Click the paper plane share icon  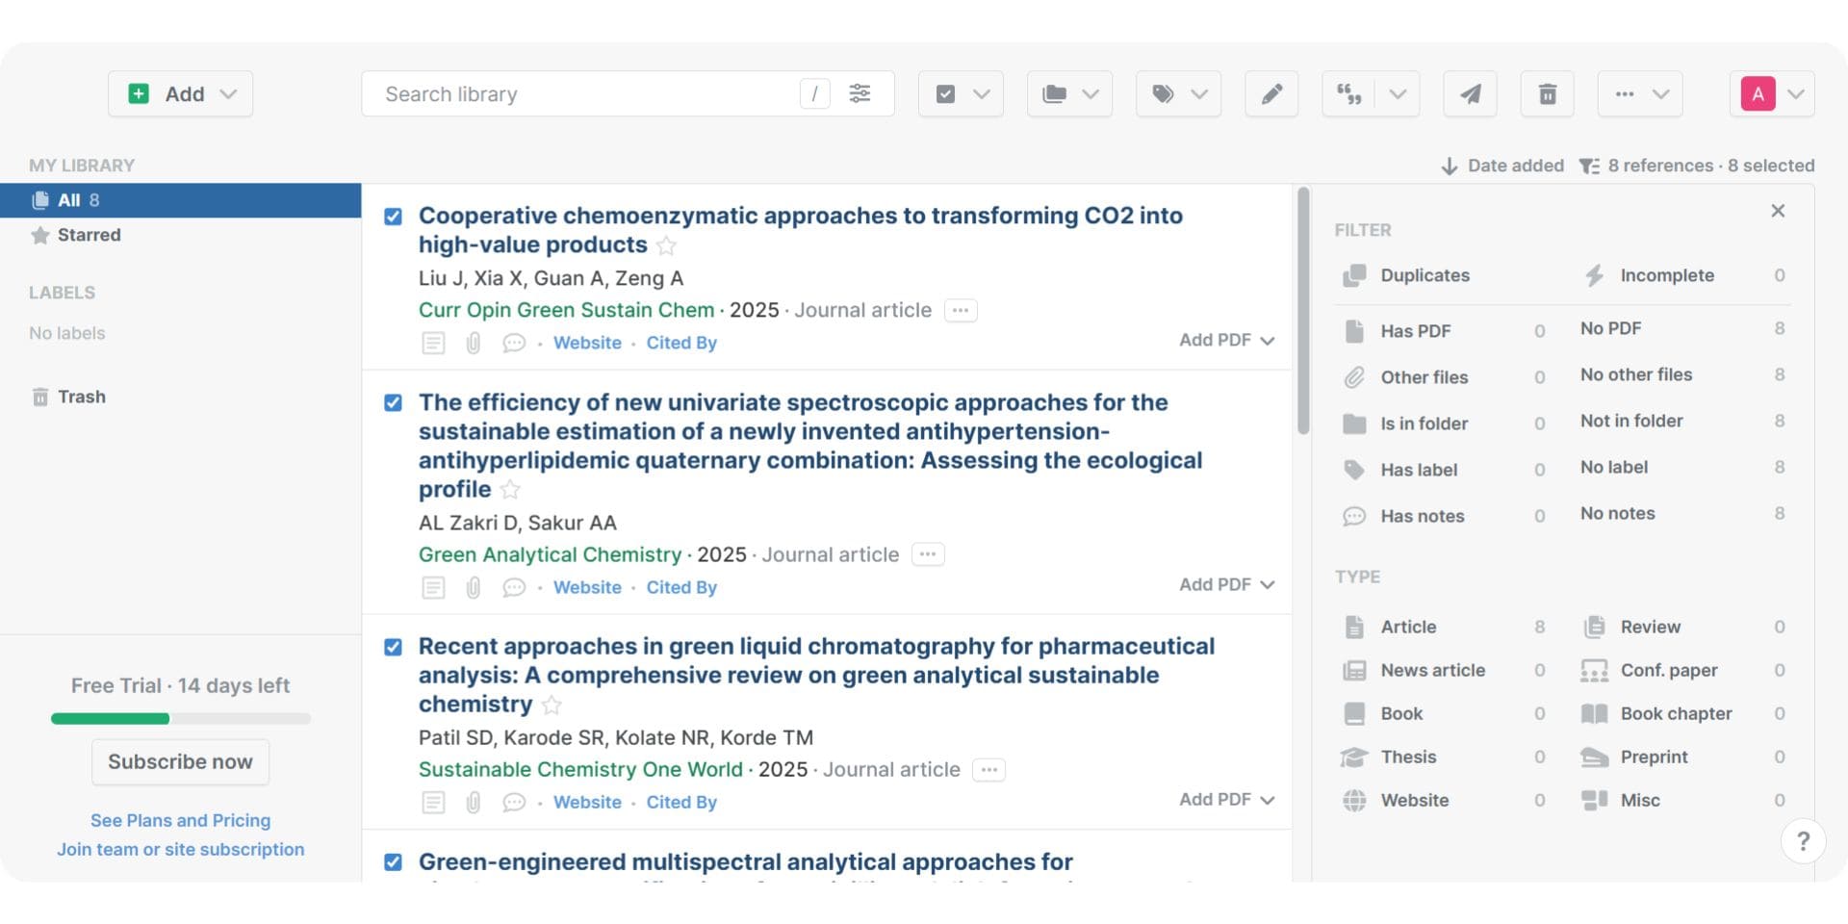1470,94
